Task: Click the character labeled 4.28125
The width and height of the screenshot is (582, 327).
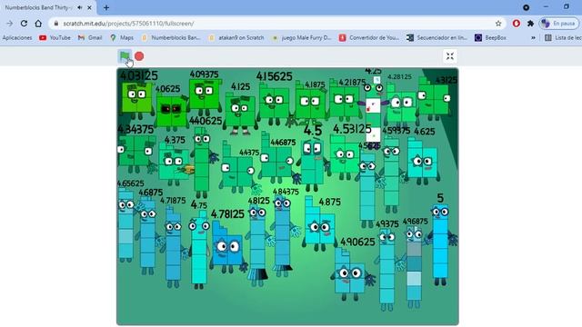Action: 401,105
